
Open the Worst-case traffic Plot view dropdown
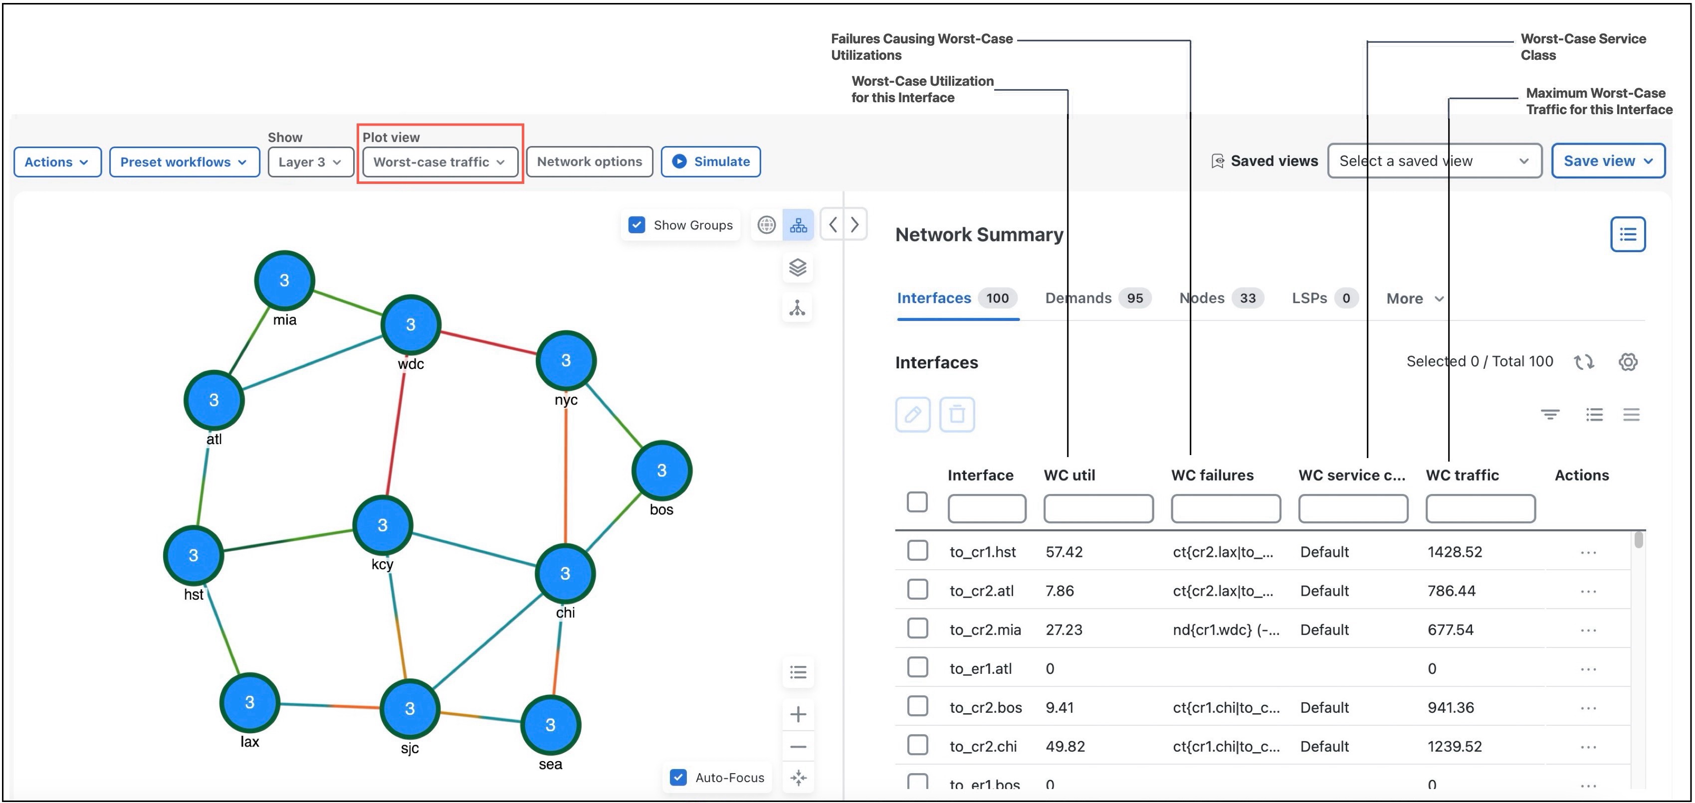439,161
